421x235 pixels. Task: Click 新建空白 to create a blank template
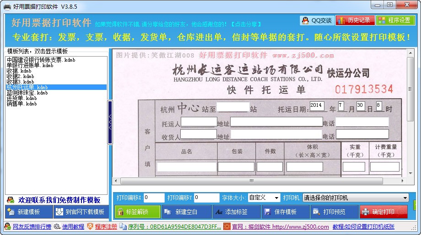point(187,212)
